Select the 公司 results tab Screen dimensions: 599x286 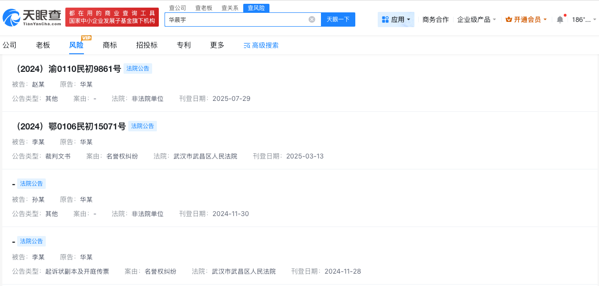tap(10, 45)
